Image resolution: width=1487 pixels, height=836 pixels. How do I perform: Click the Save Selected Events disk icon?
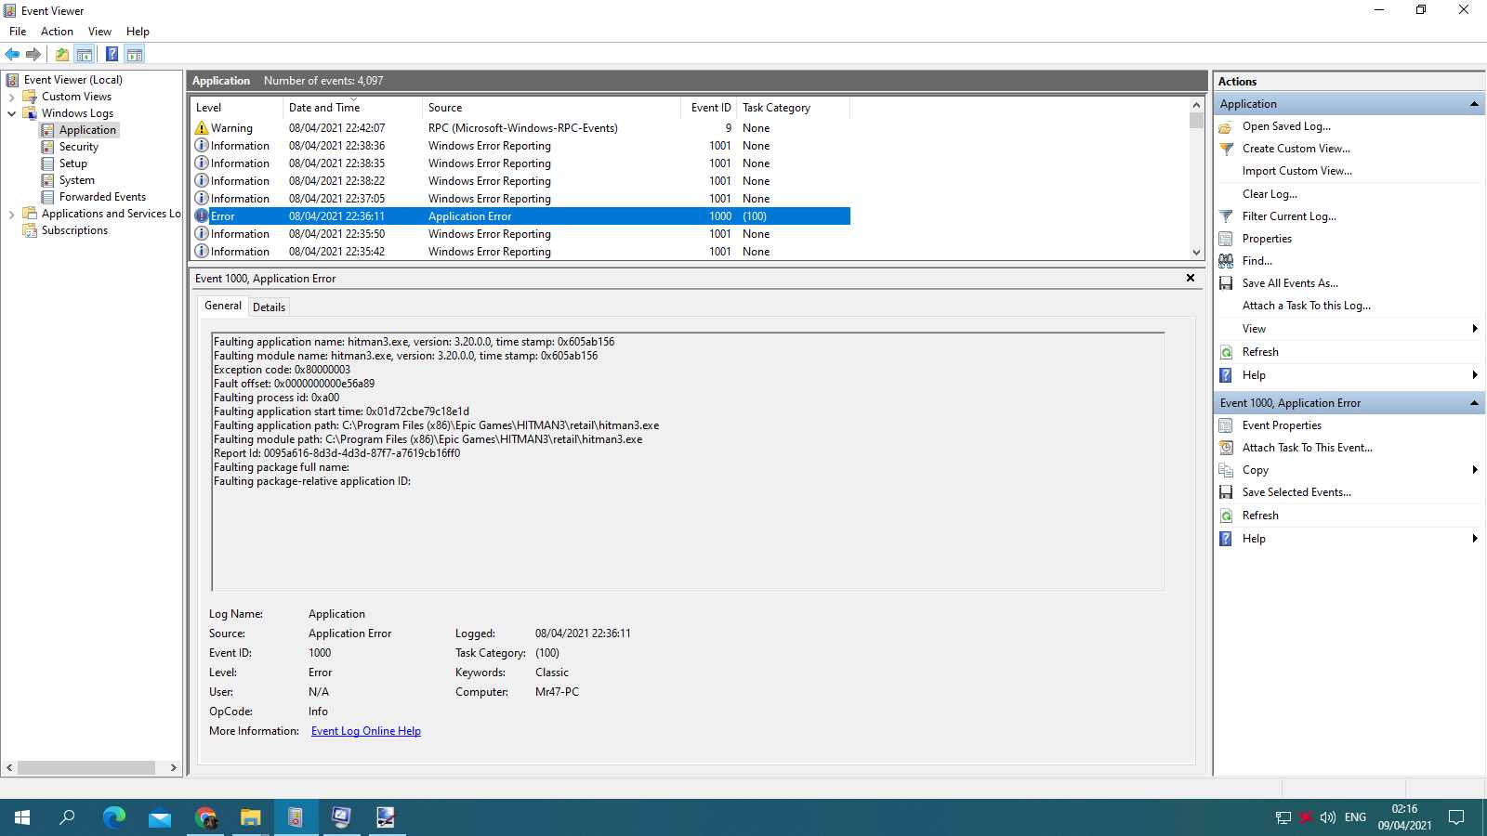[x=1226, y=492]
